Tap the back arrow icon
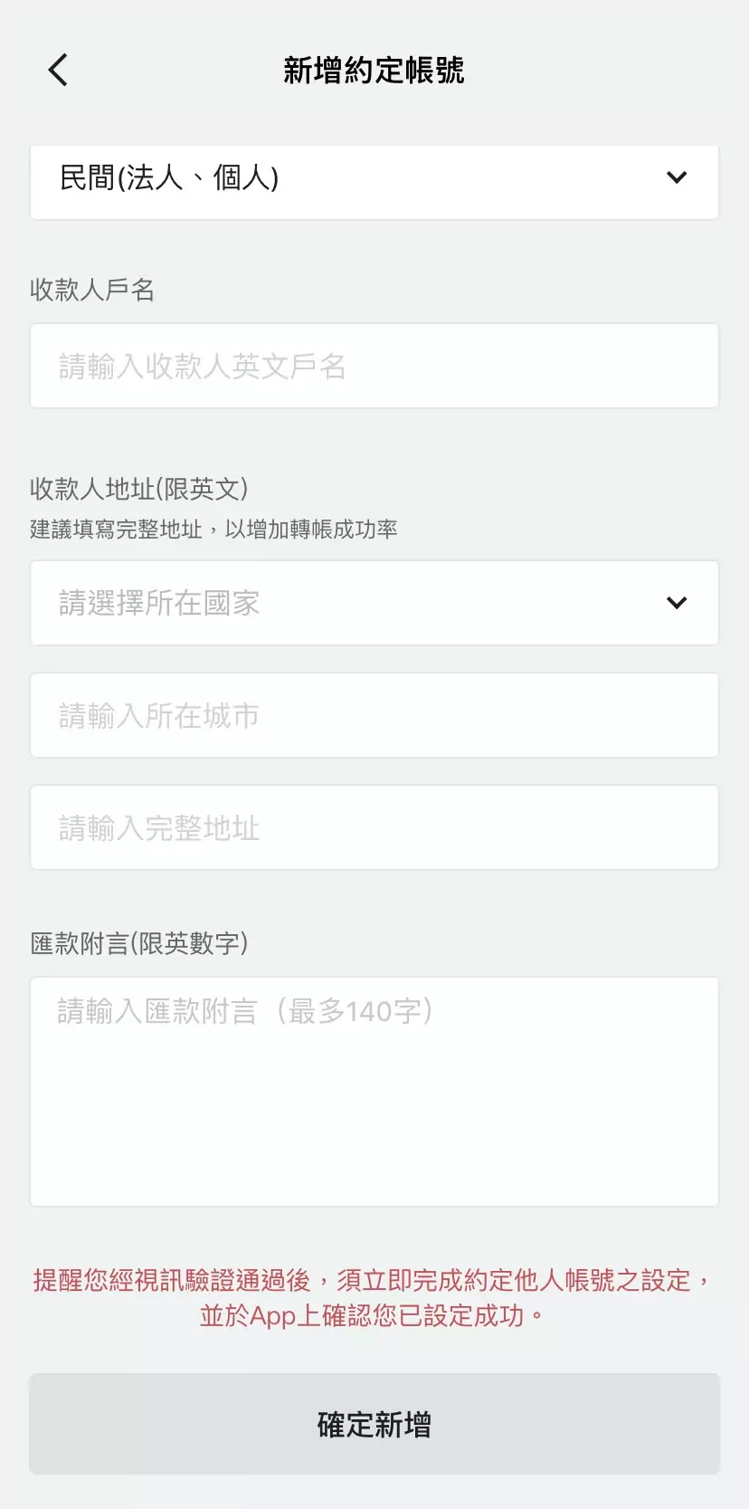Viewport: 749px width, 1509px height. pyautogui.click(x=58, y=70)
